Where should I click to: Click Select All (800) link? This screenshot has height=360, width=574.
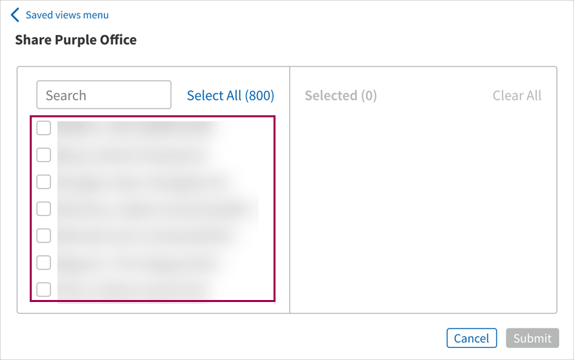(x=230, y=96)
